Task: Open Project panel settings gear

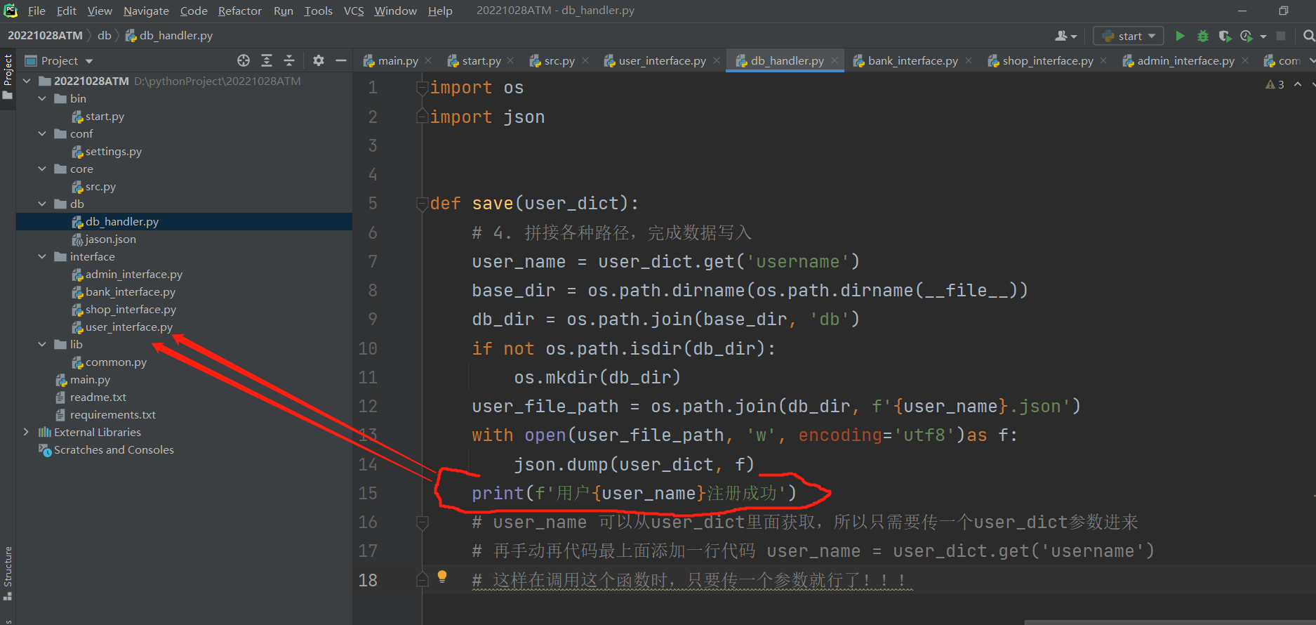Action: pyautogui.click(x=319, y=60)
